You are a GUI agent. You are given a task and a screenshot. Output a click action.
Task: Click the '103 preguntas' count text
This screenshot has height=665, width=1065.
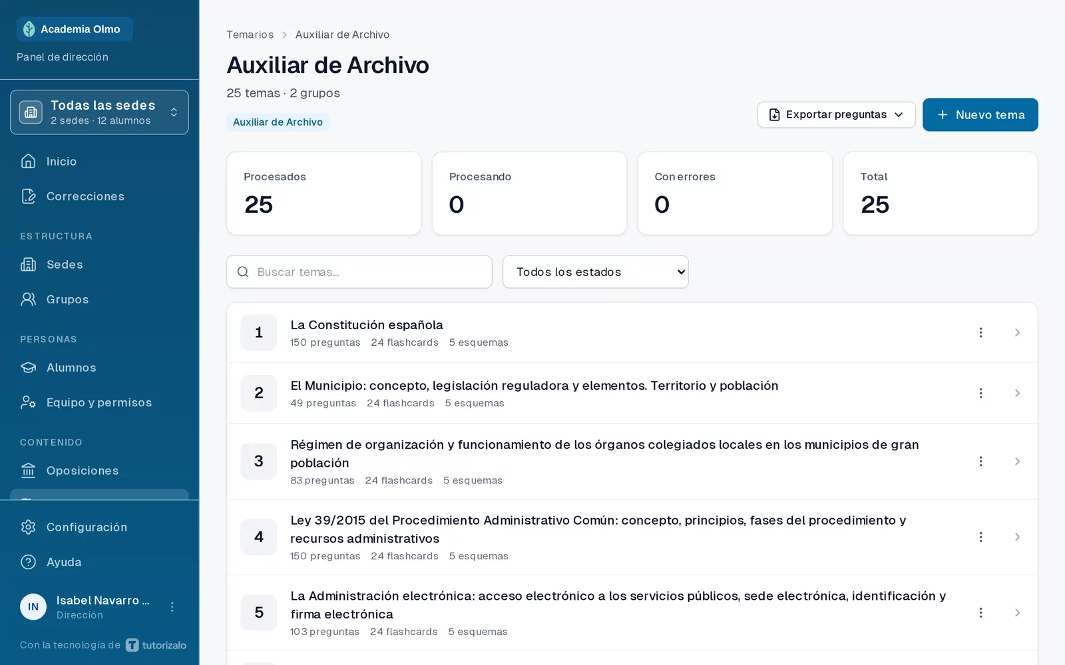pos(325,632)
